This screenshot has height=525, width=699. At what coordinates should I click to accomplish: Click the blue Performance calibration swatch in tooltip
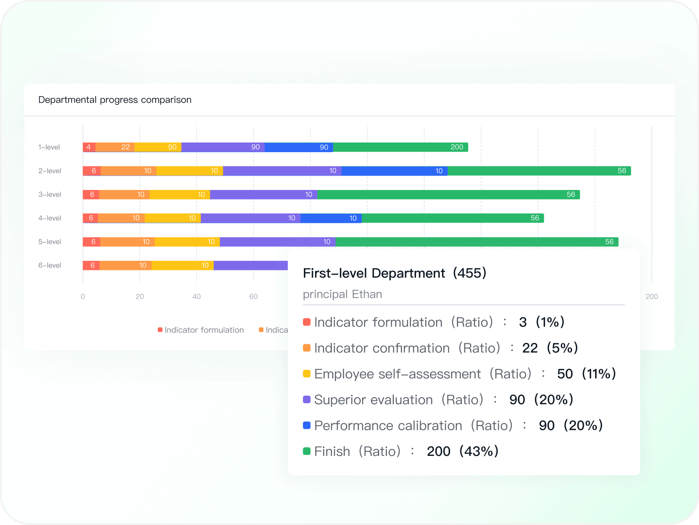307,425
